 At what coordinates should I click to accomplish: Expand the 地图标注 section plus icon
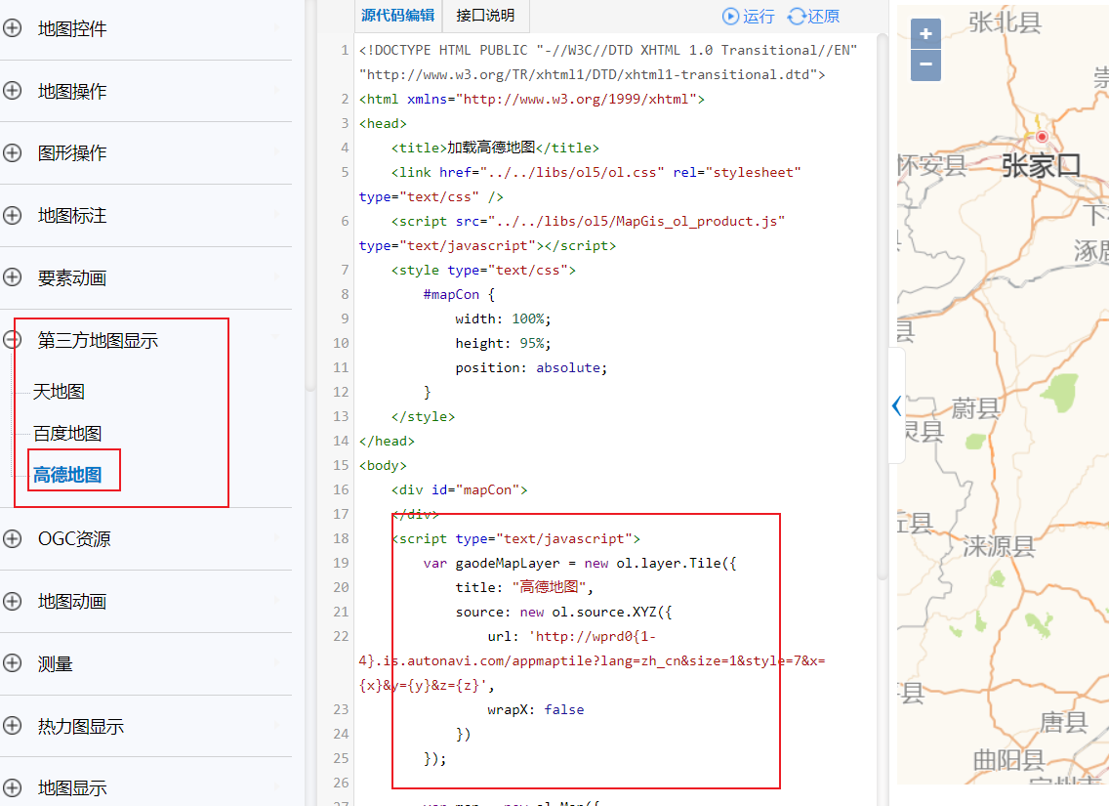point(12,215)
